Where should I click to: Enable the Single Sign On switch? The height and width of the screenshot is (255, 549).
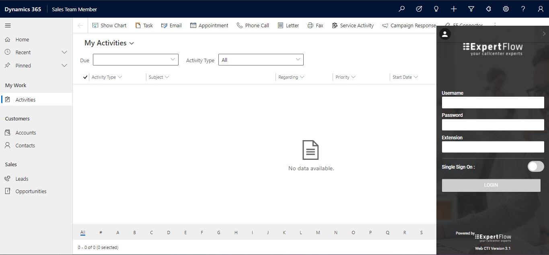pyautogui.click(x=535, y=167)
